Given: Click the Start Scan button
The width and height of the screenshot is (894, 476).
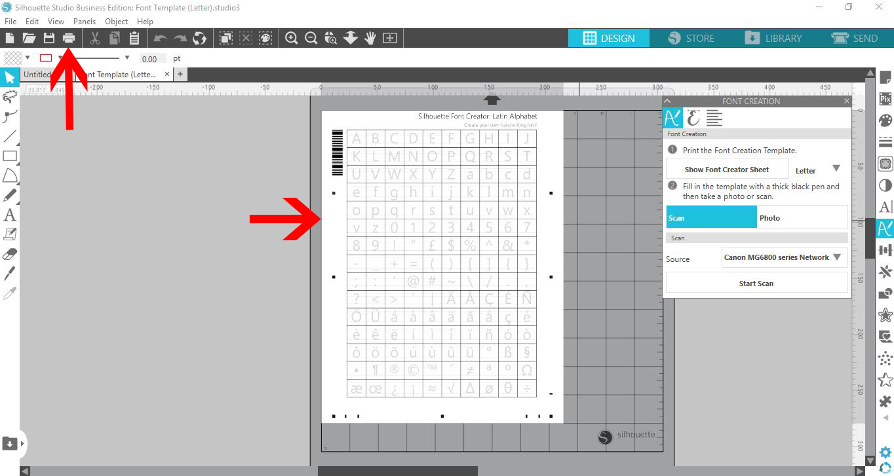Looking at the screenshot, I should pos(756,283).
